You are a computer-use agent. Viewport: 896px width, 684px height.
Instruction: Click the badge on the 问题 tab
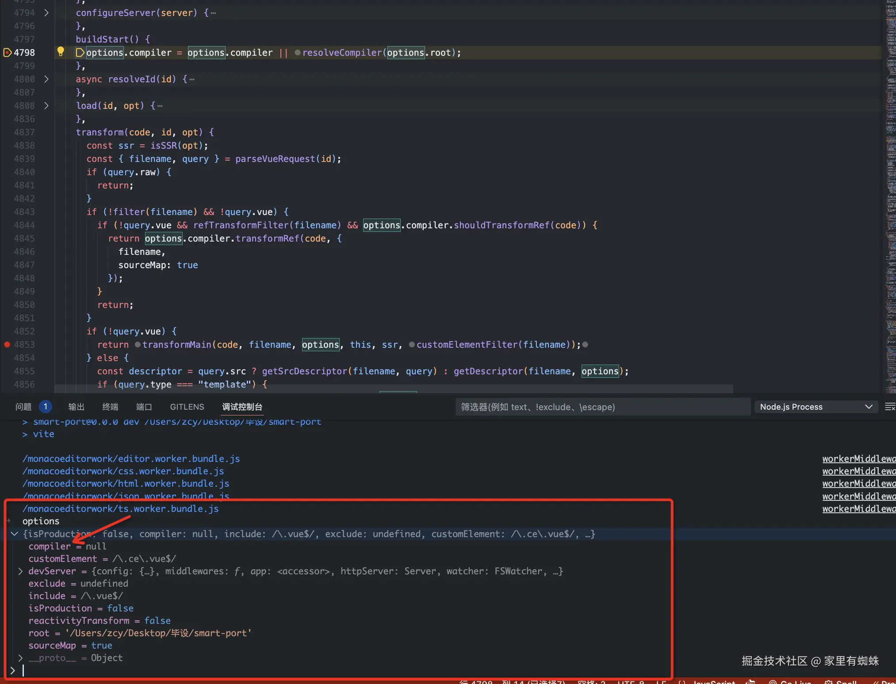(45, 407)
